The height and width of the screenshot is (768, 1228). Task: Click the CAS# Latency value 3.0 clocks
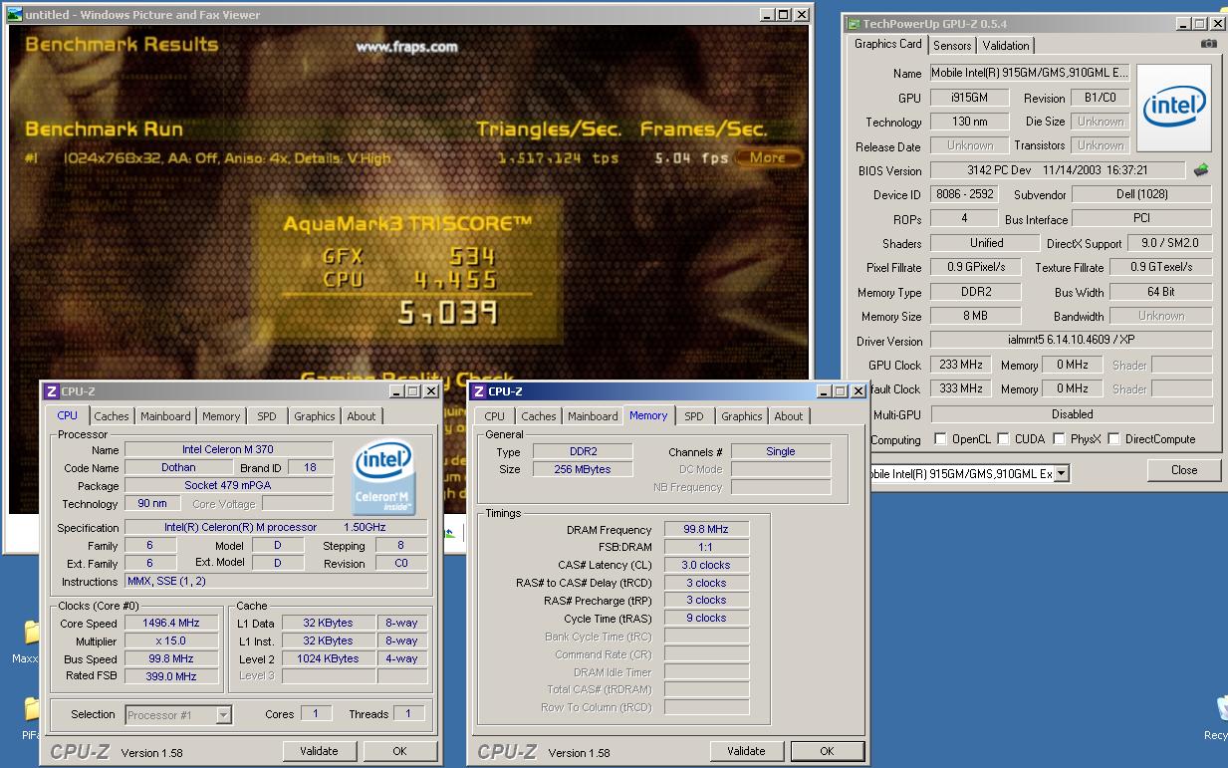pyautogui.click(x=706, y=565)
